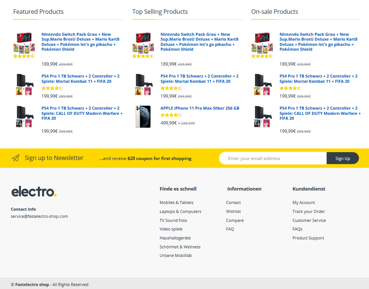Viewport: 369px width, 289px height.
Task: Open My Account link
Action: pos(304,202)
